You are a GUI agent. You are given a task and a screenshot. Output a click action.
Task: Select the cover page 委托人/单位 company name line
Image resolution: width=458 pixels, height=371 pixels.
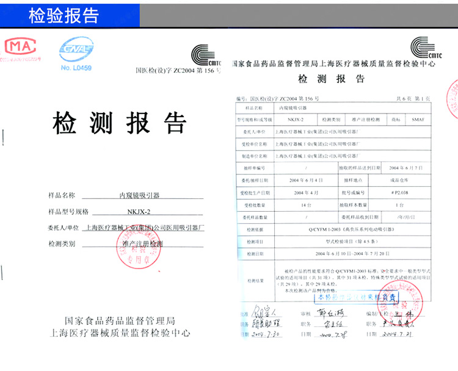tap(145, 228)
